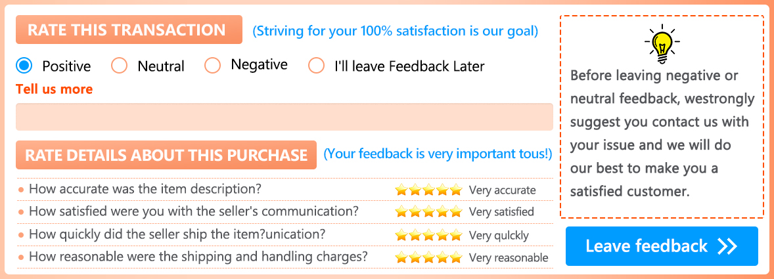This screenshot has width=774, height=279.
Task: Choose I'll leave Feedback Later option
Action: click(317, 66)
